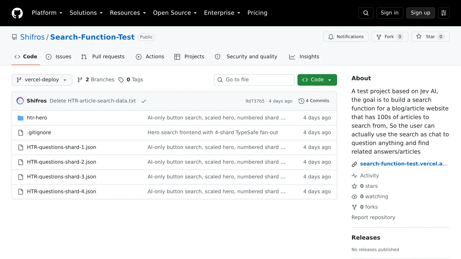Click the Shifros avatar in commit row
Screen dimensions: 461x259
tap(20, 101)
